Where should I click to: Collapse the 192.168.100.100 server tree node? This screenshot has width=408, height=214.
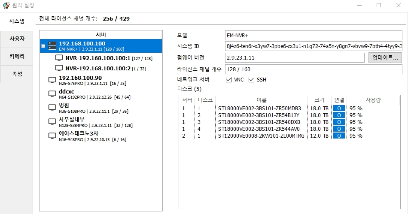(43, 46)
